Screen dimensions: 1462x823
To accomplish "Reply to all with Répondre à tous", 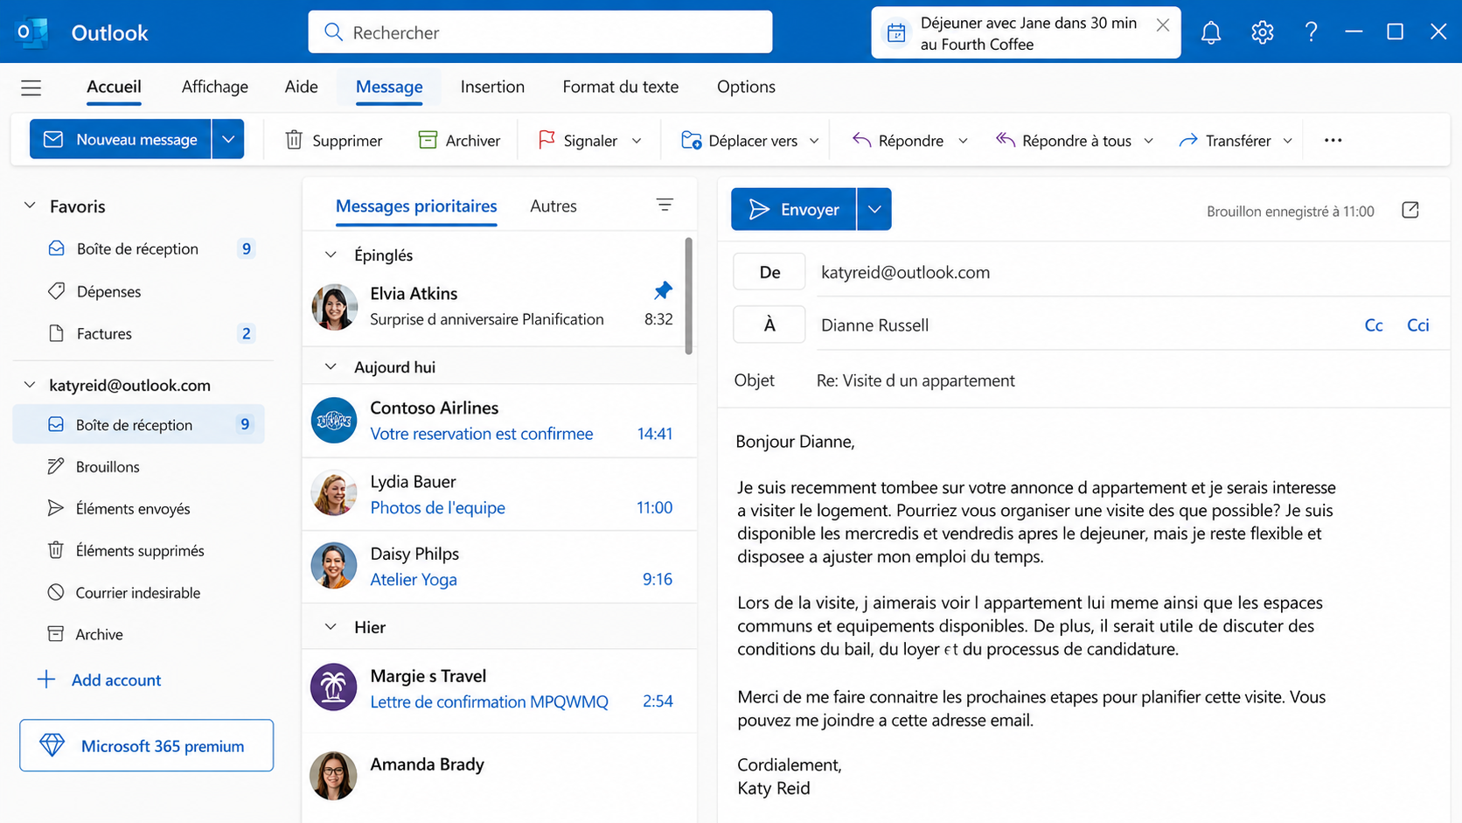I will [1063, 140].
